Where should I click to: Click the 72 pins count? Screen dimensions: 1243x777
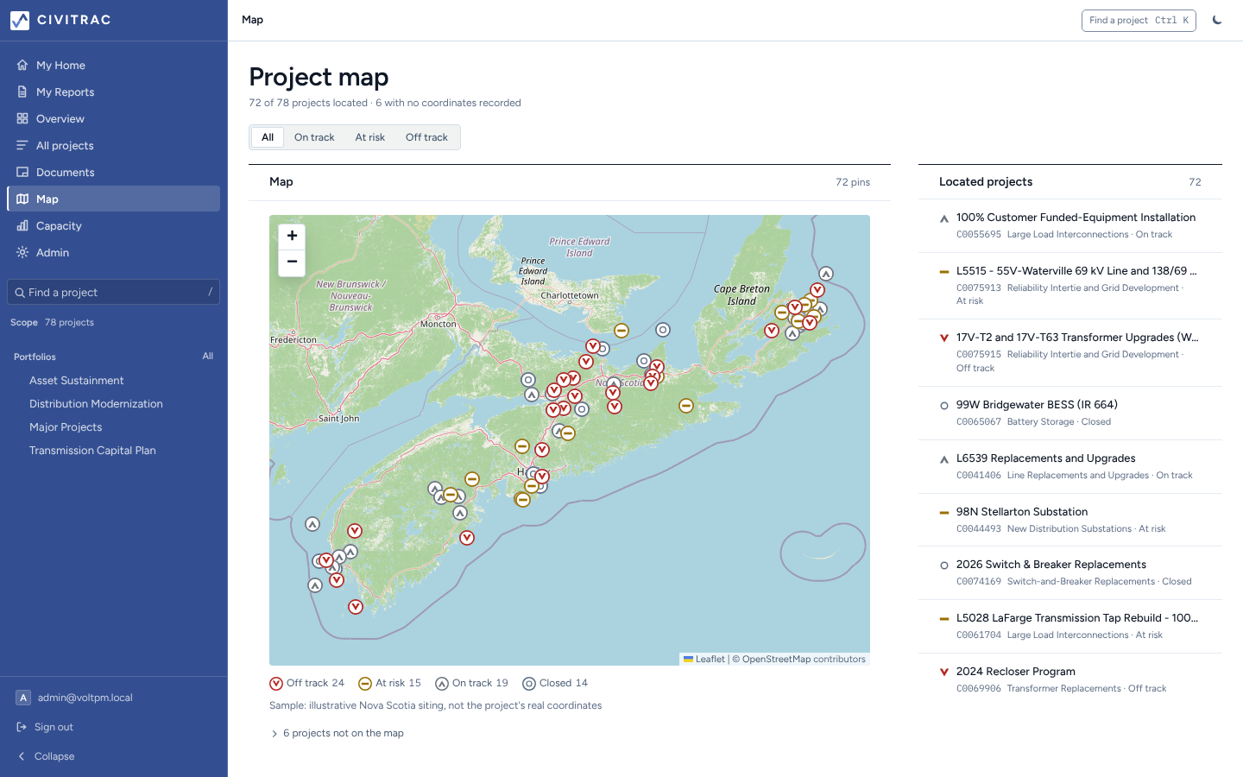[x=853, y=182]
